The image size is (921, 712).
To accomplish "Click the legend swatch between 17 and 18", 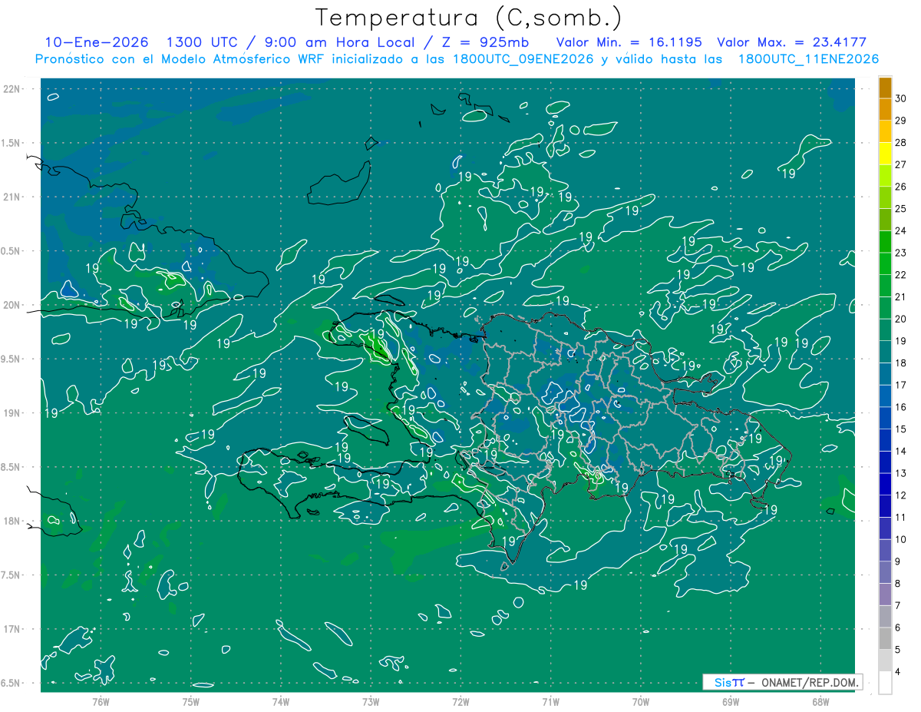I will point(885,374).
